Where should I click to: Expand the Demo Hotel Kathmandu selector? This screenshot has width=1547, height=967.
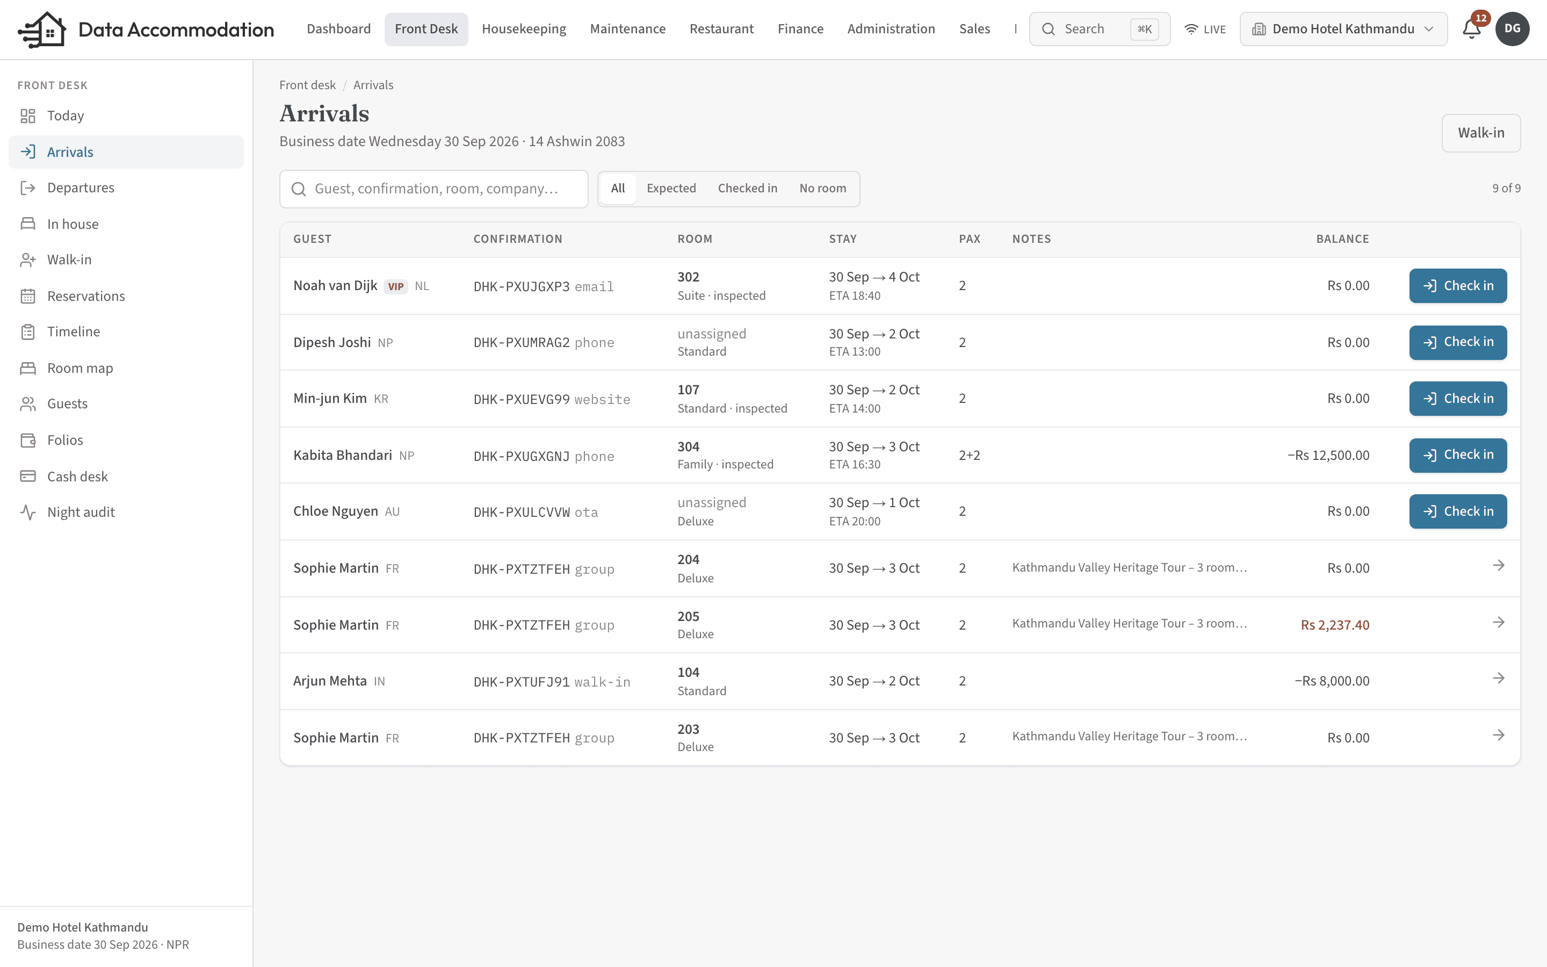click(x=1344, y=29)
